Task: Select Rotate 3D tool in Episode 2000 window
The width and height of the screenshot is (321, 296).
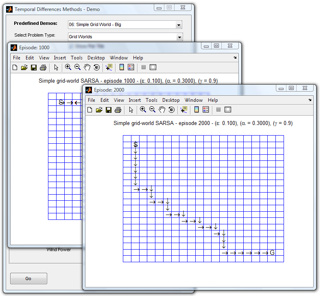Action: click(172, 110)
